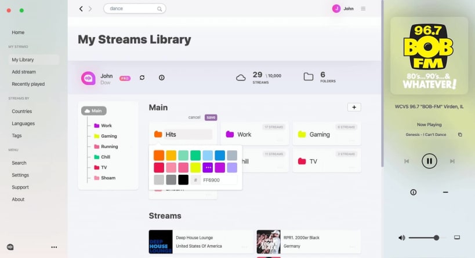Viewport: 475px width, 258px height.
Task: Go forward with the right arrow
Action: [90, 9]
